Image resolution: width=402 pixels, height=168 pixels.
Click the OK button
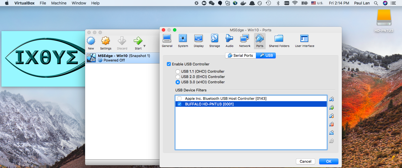(x=329, y=161)
